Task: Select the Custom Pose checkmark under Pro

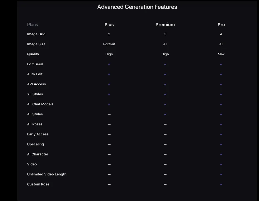Action: click(x=221, y=184)
